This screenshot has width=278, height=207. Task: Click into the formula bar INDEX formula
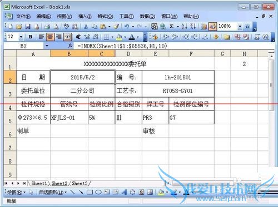click(x=122, y=46)
